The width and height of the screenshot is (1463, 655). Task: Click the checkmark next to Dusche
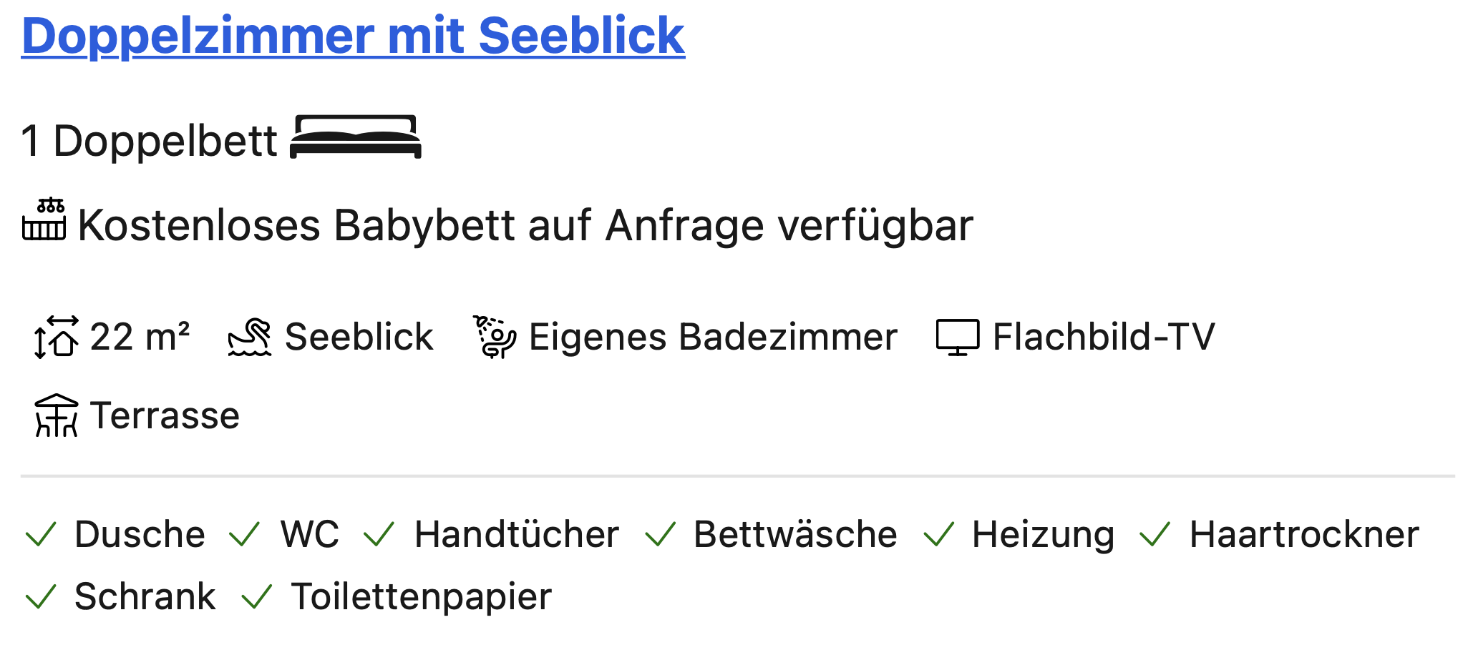41,534
